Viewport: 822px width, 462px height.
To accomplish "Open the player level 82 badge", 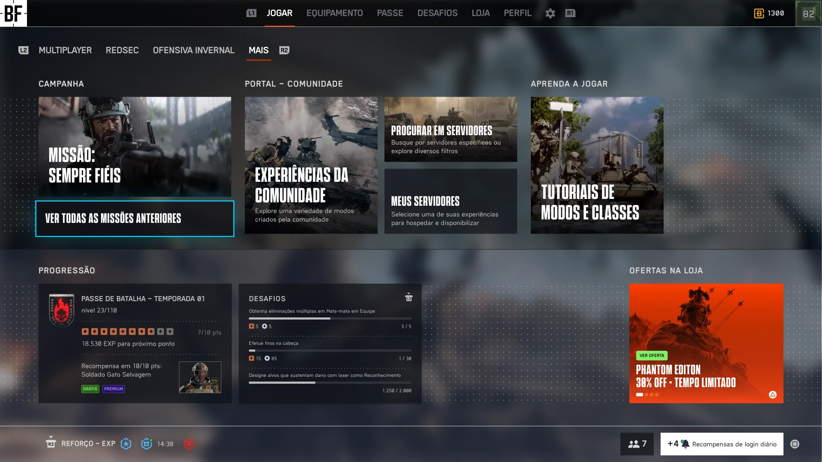I will click(x=808, y=14).
